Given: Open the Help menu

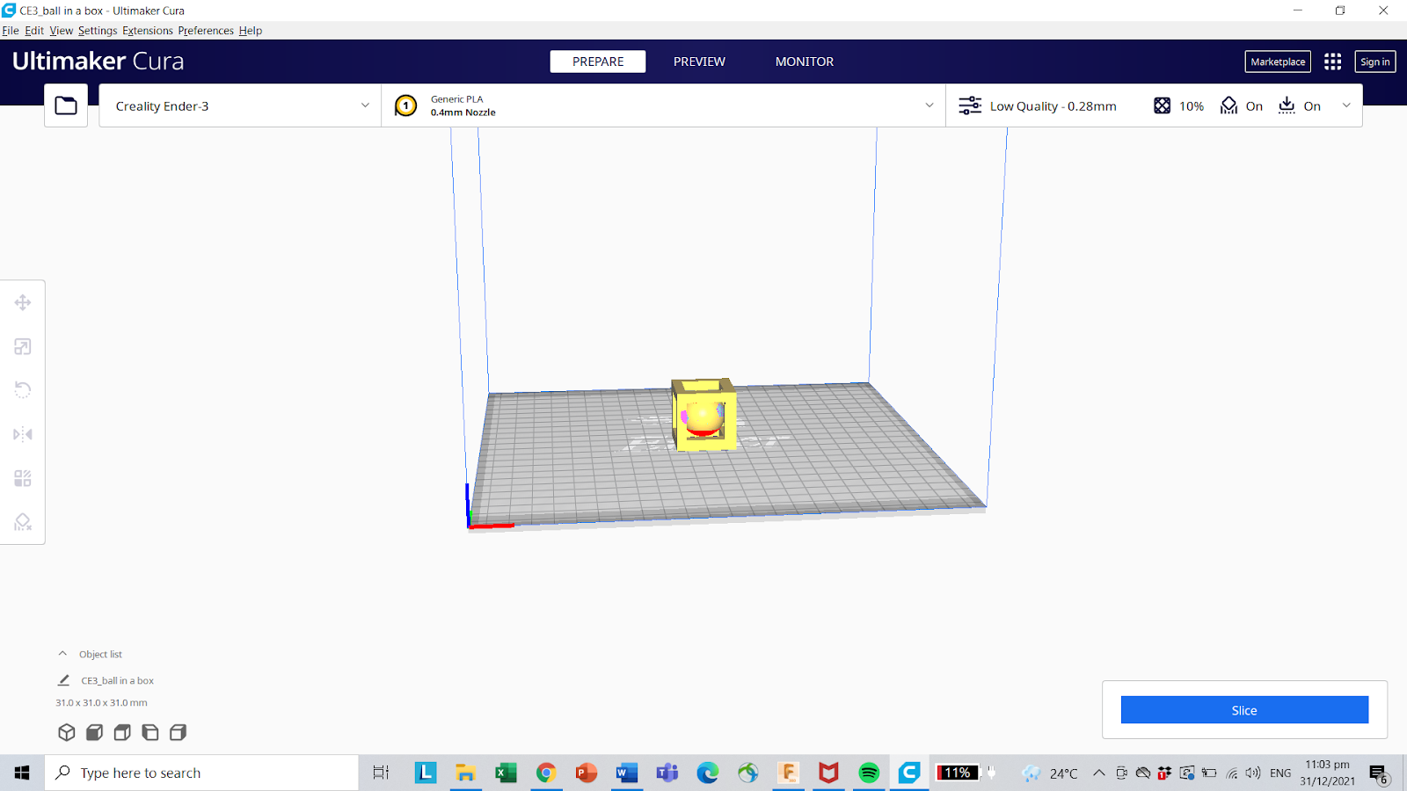Looking at the screenshot, I should (251, 31).
